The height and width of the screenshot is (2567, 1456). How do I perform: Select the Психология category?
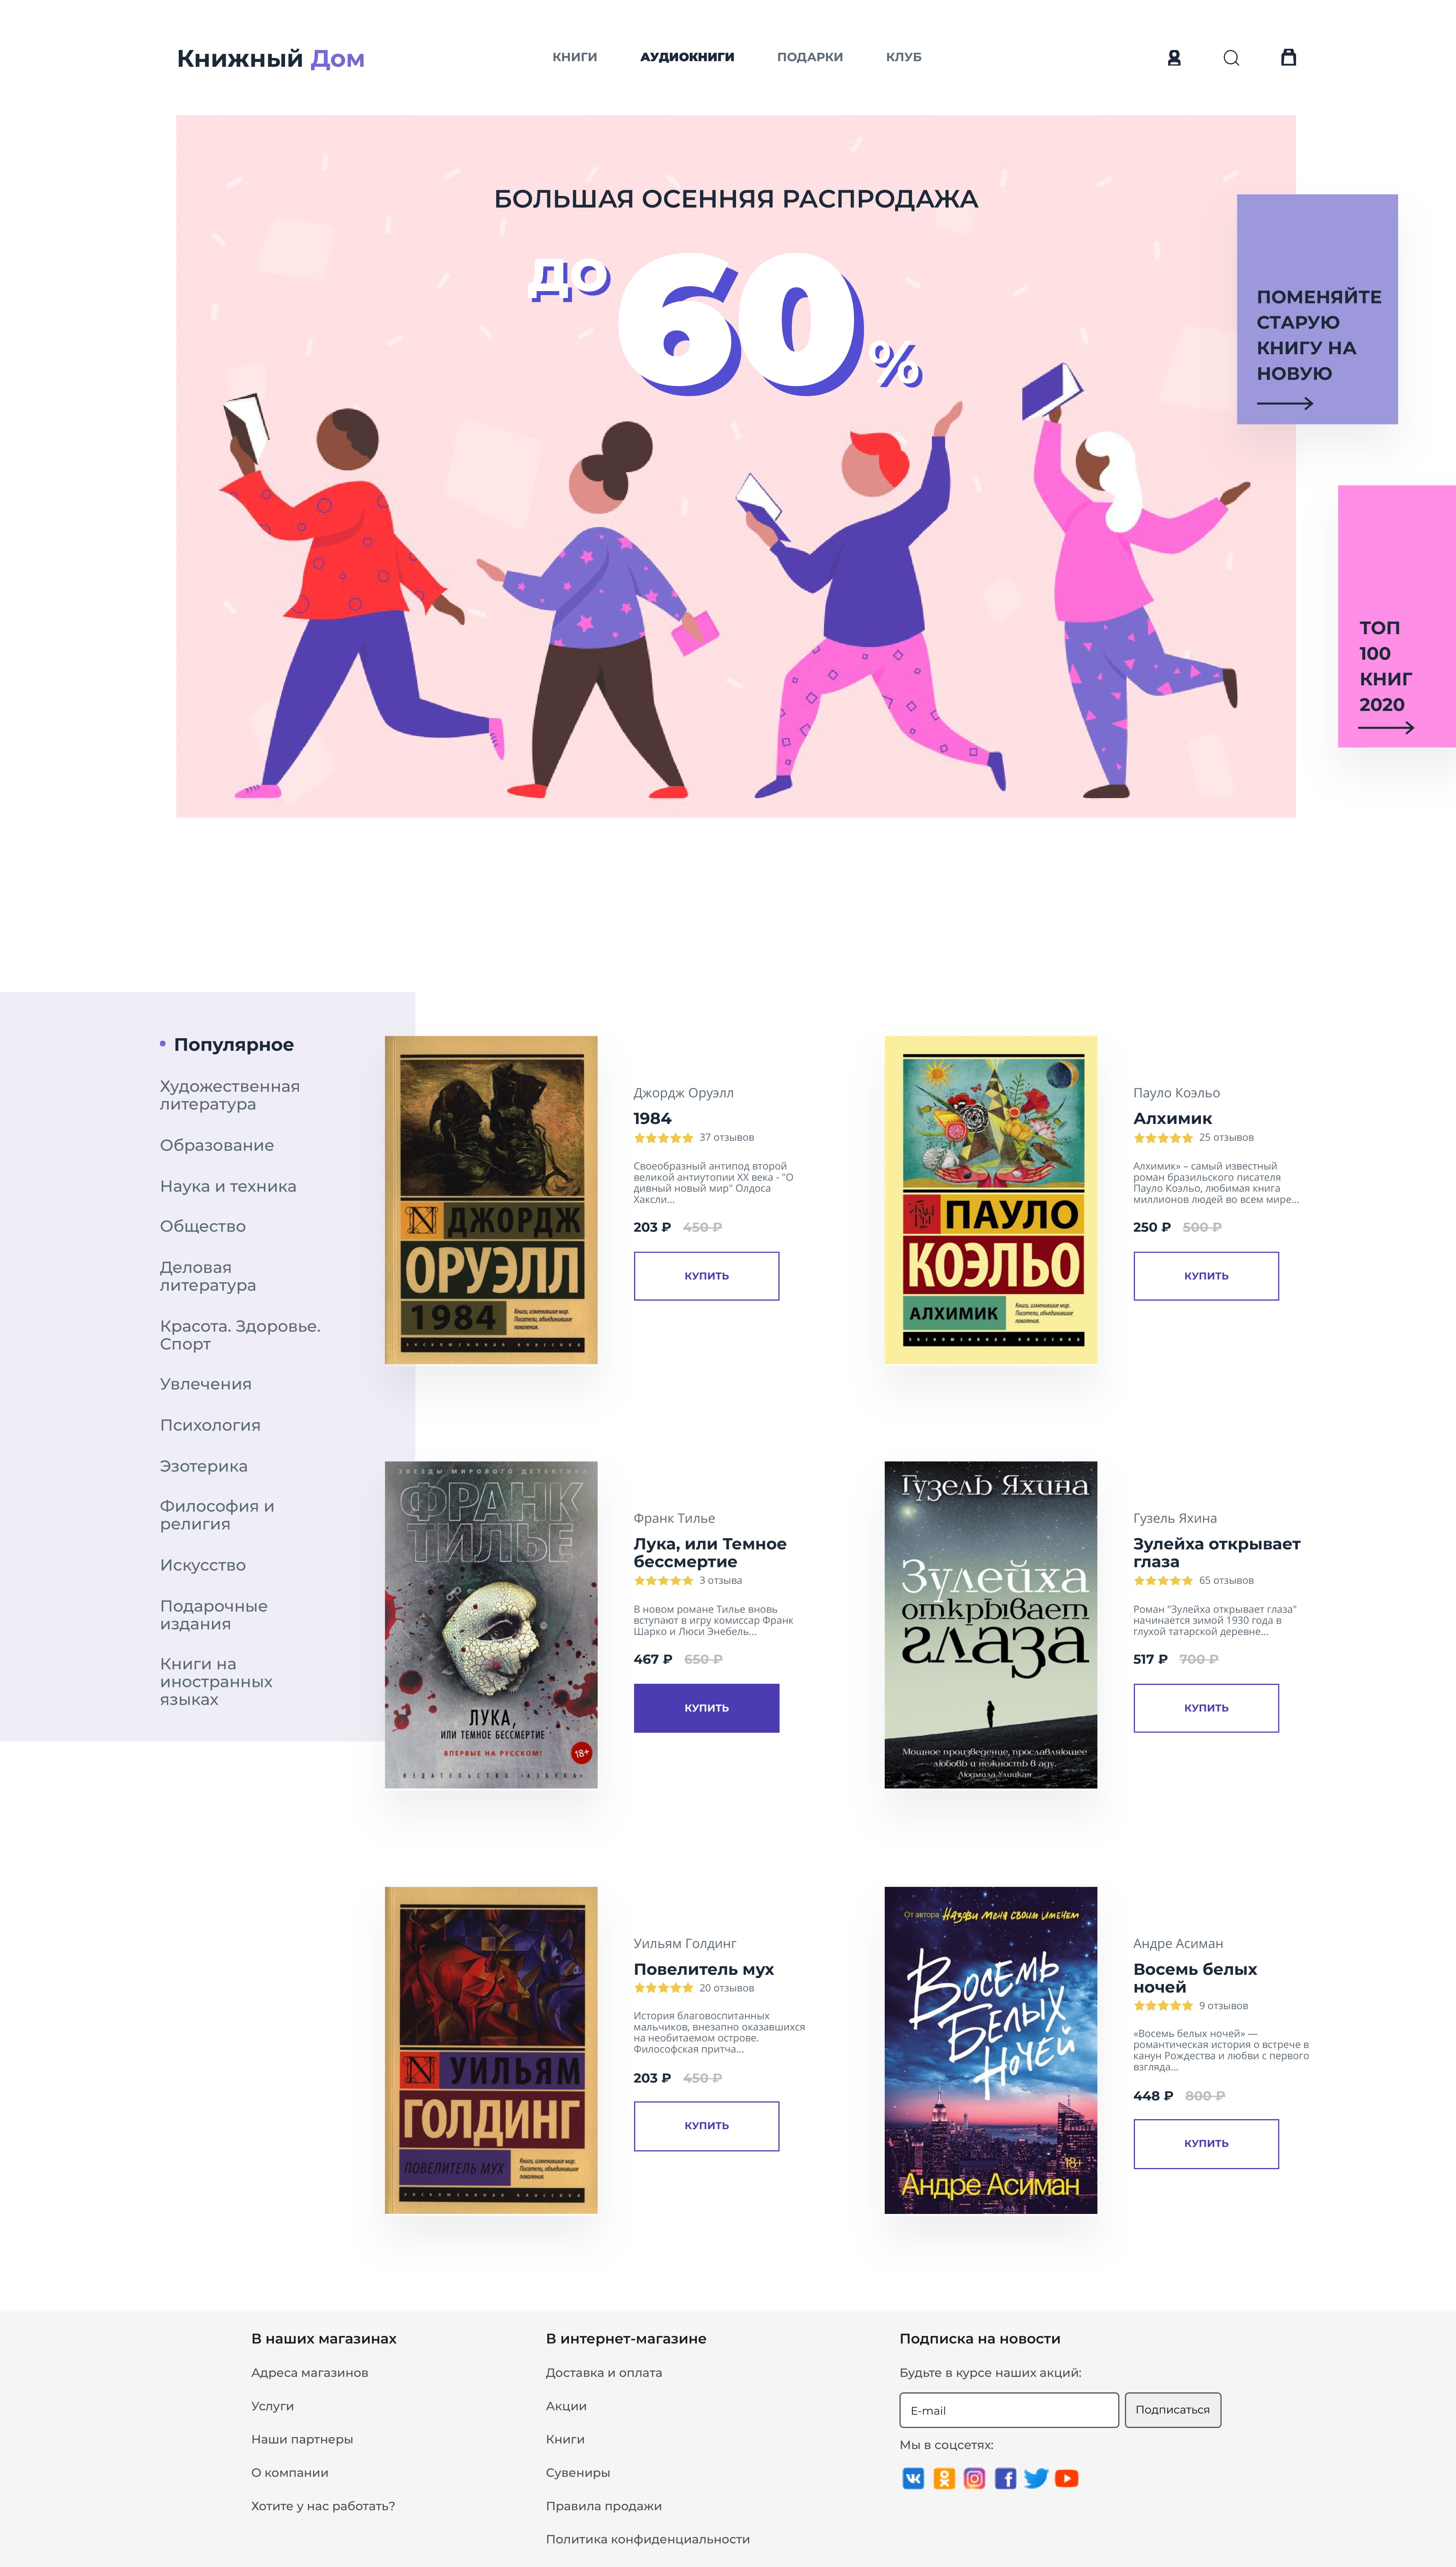point(210,1425)
